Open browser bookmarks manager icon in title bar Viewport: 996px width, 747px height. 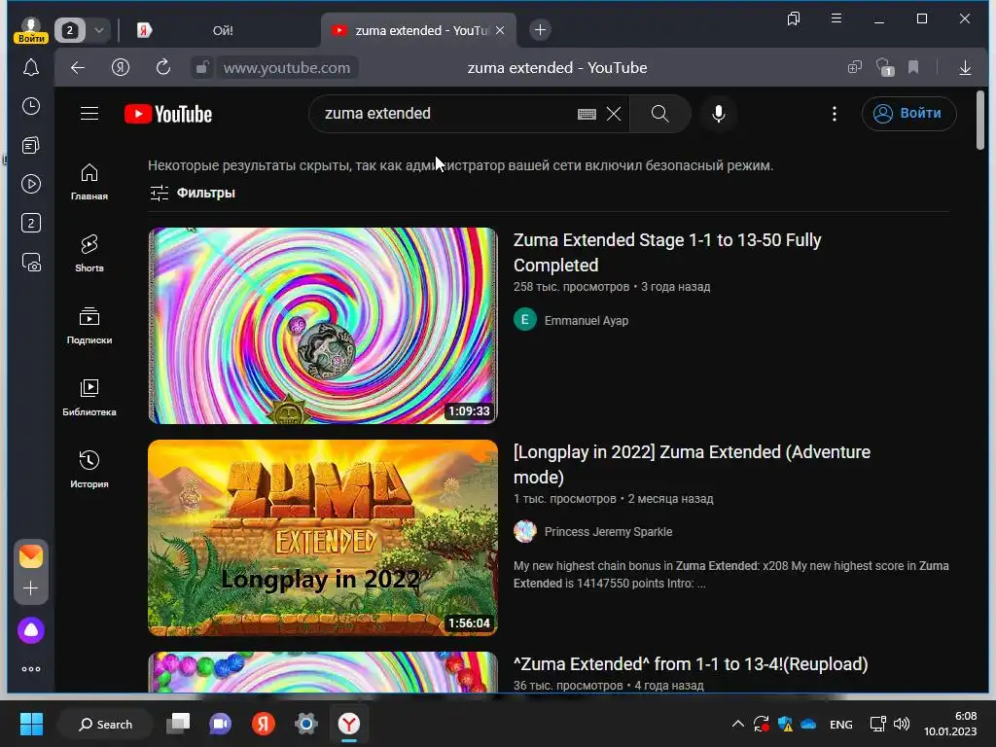(x=794, y=18)
